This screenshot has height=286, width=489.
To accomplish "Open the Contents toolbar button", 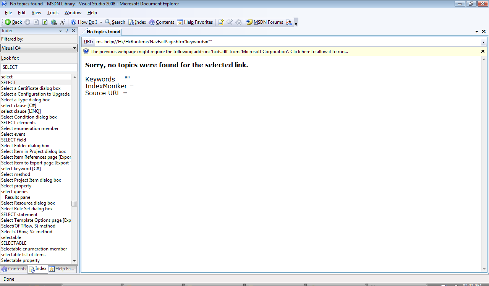I will click(x=161, y=22).
